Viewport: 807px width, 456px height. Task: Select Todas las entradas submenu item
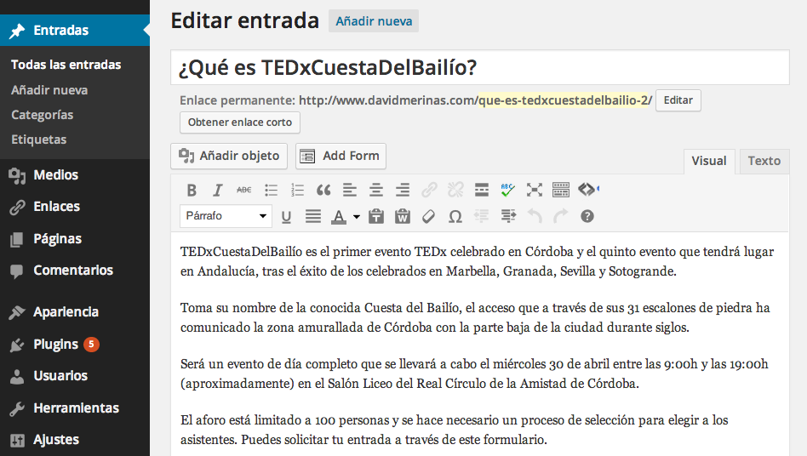(66, 65)
